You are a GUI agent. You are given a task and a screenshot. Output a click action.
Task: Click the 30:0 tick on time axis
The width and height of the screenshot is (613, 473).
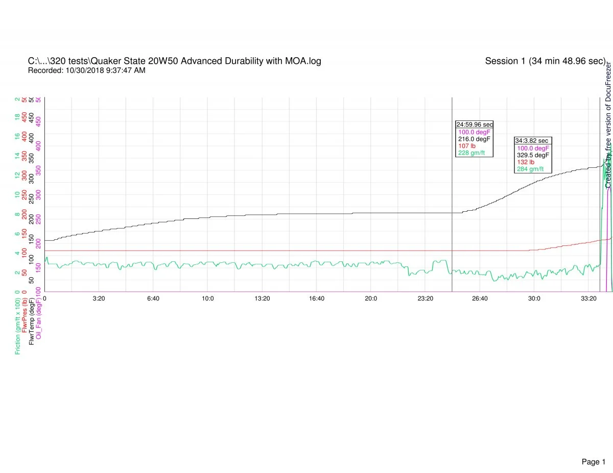point(534,298)
